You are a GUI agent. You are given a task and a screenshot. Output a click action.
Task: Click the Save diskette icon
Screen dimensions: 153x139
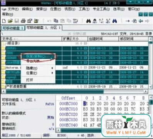point(17,21)
